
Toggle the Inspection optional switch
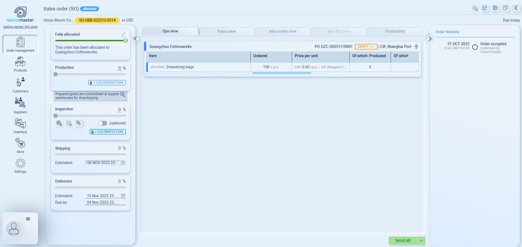click(102, 123)
